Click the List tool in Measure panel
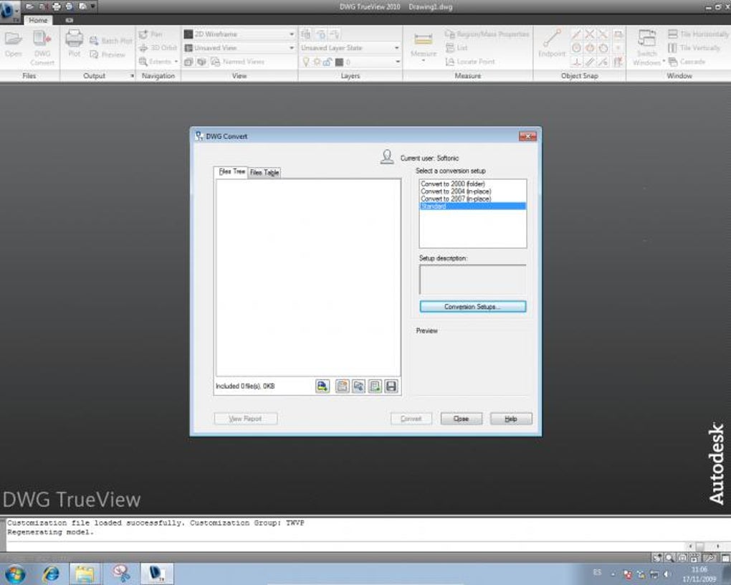 click(x=457, y=47)
